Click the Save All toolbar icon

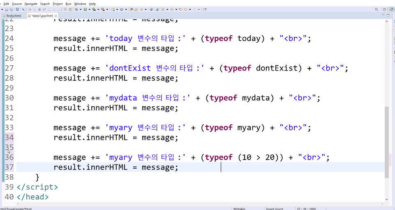tap(12, 9)
